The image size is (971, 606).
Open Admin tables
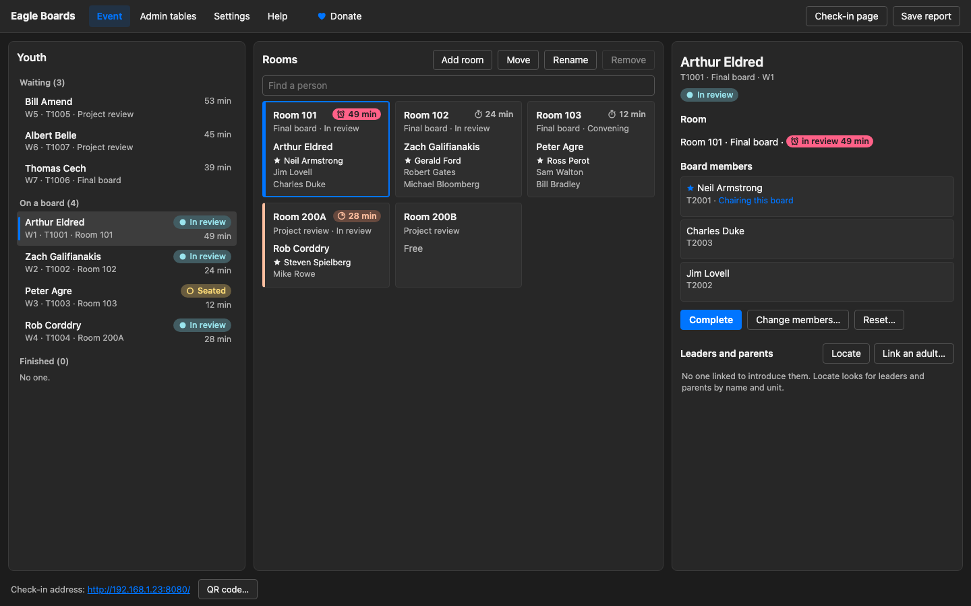[168, 16]
